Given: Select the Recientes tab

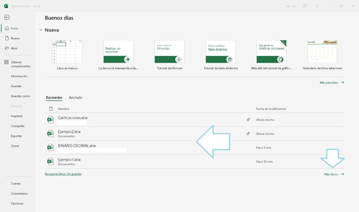Looking at the screenshot, I should (x=54, y=98).
